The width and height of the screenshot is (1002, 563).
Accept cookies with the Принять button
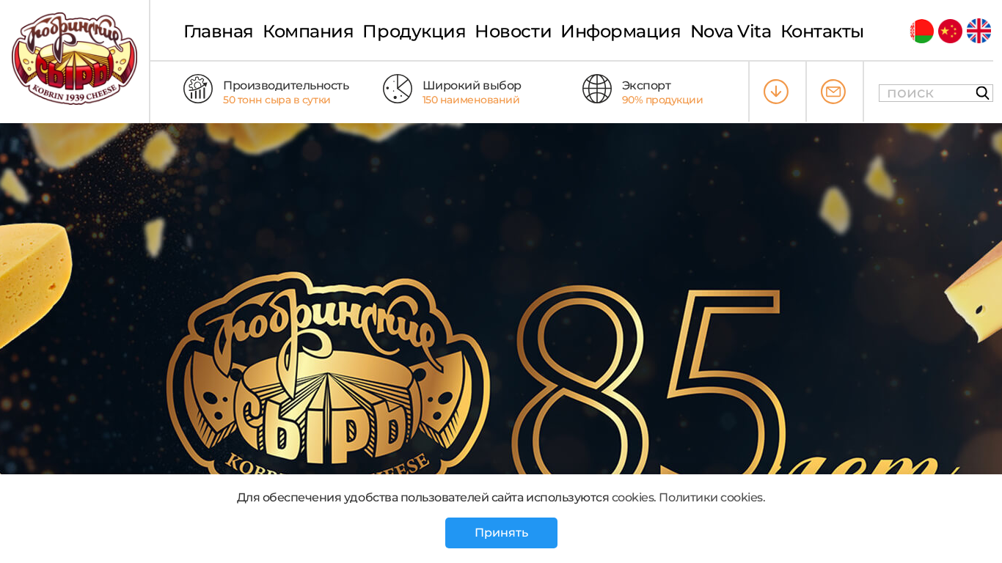tap(501, 533)
